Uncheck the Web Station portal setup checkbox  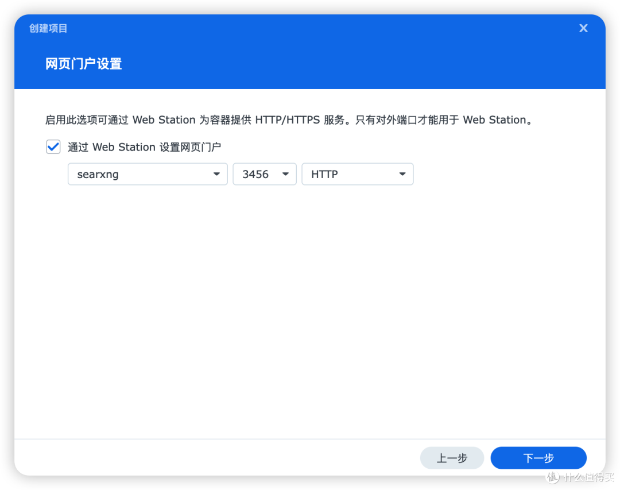(53, 147)
